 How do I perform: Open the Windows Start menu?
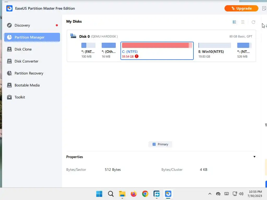99,194
